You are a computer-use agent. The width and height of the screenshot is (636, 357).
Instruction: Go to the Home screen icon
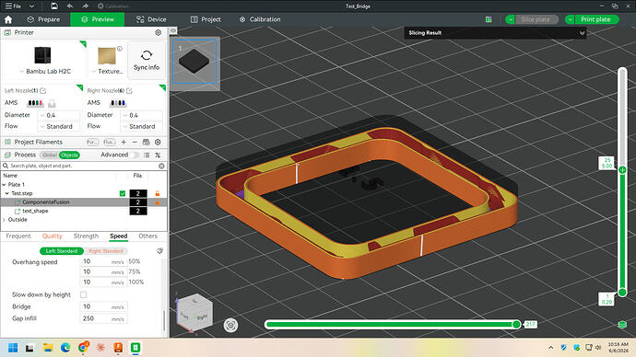[x=8, y=19]
